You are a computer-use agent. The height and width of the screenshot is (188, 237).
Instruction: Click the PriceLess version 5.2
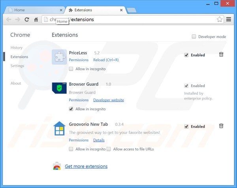point(97,53)
